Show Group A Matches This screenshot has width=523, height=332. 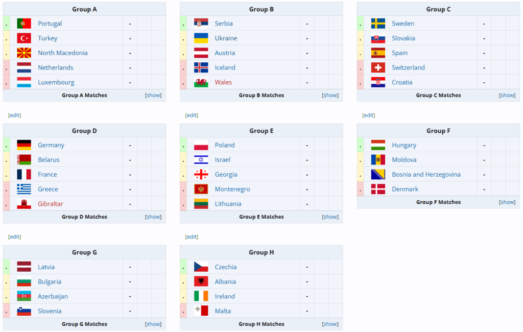(x=153, y=95)
